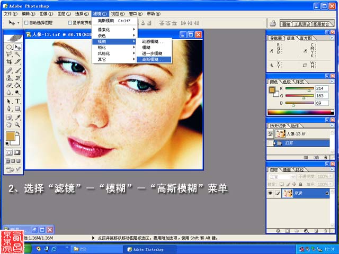Swap foreground and background colors
339x254 pixels.
click(x=18, y=133)
